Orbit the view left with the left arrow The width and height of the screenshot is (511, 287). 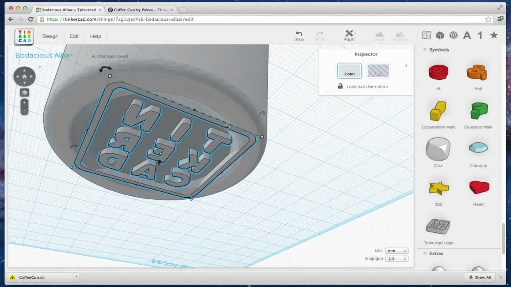click(x=17, y=76)
